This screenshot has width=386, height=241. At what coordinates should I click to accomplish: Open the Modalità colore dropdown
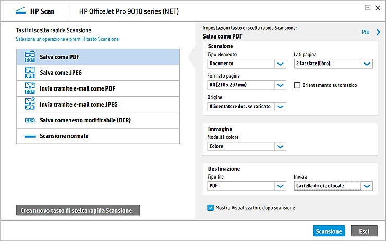[x=280, y=146]
